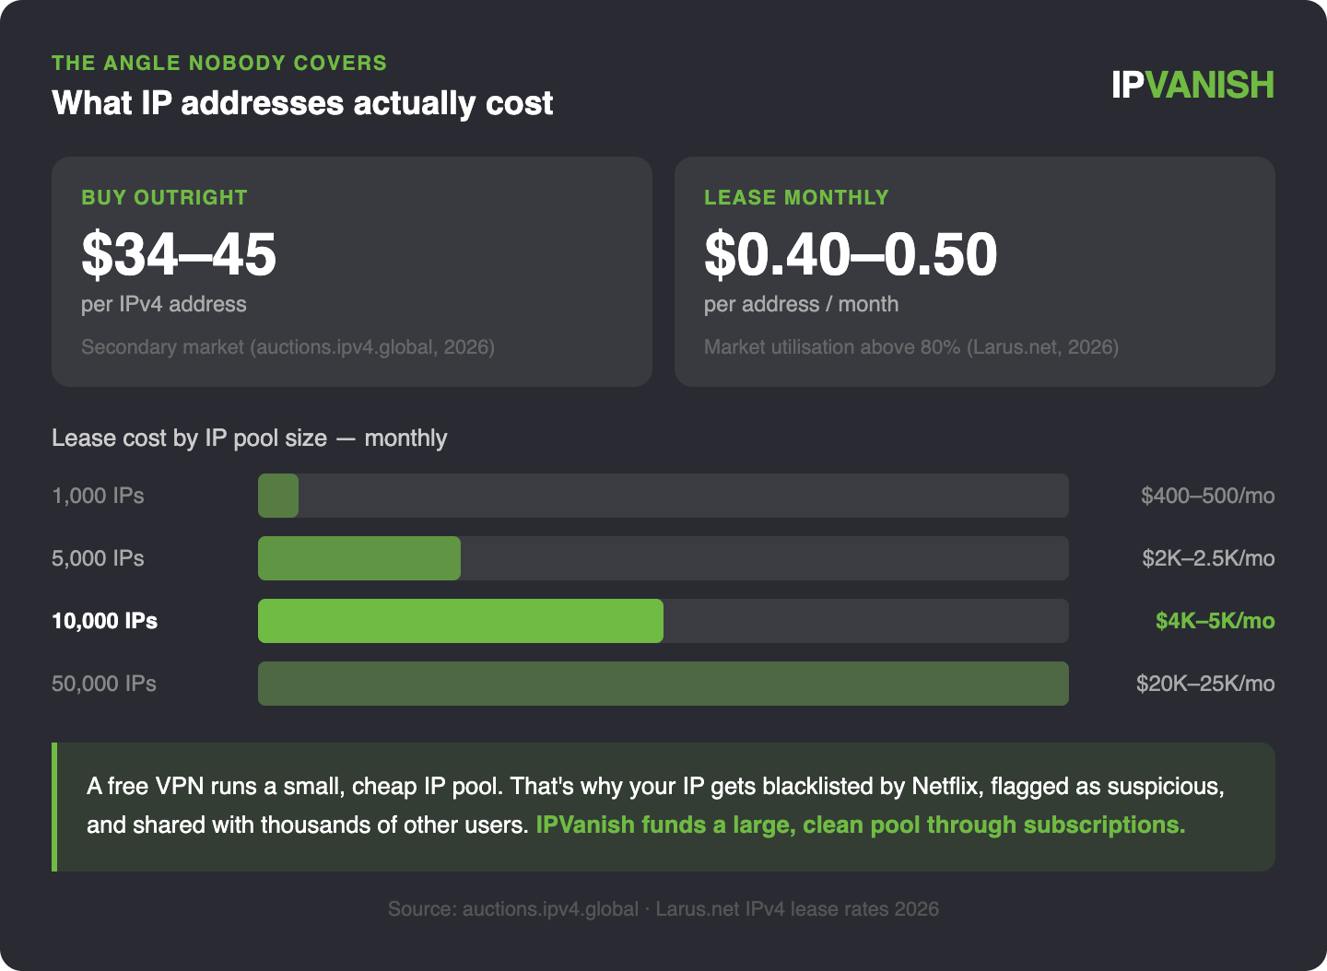Select 'The Angle Nobody Covers' tagline
This screenshot has width=1327, height=971.
(219, 63)
